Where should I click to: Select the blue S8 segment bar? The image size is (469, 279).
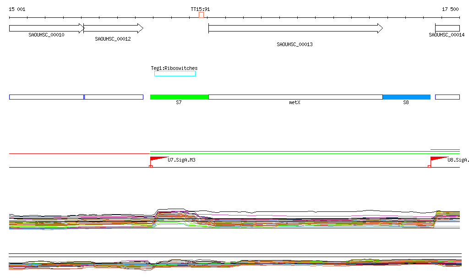(x=406, y=97)
